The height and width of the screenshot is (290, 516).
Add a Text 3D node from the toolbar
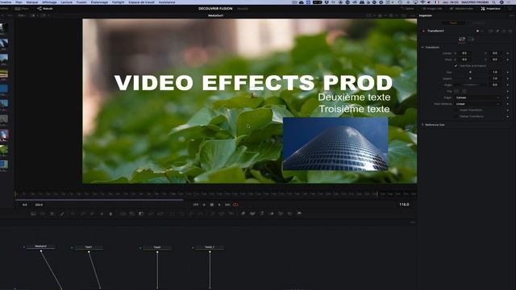tap(261, 213)
